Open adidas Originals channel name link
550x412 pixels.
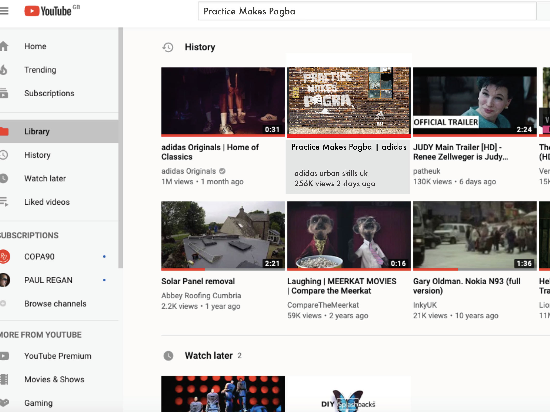pos(188,171)
